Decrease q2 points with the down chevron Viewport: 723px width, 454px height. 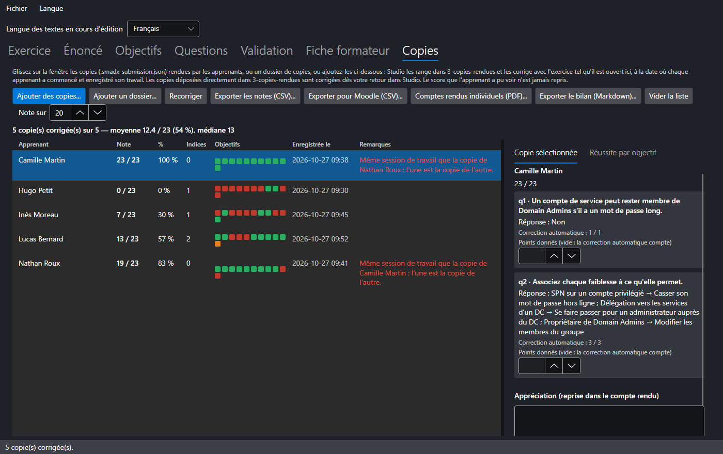571,366
